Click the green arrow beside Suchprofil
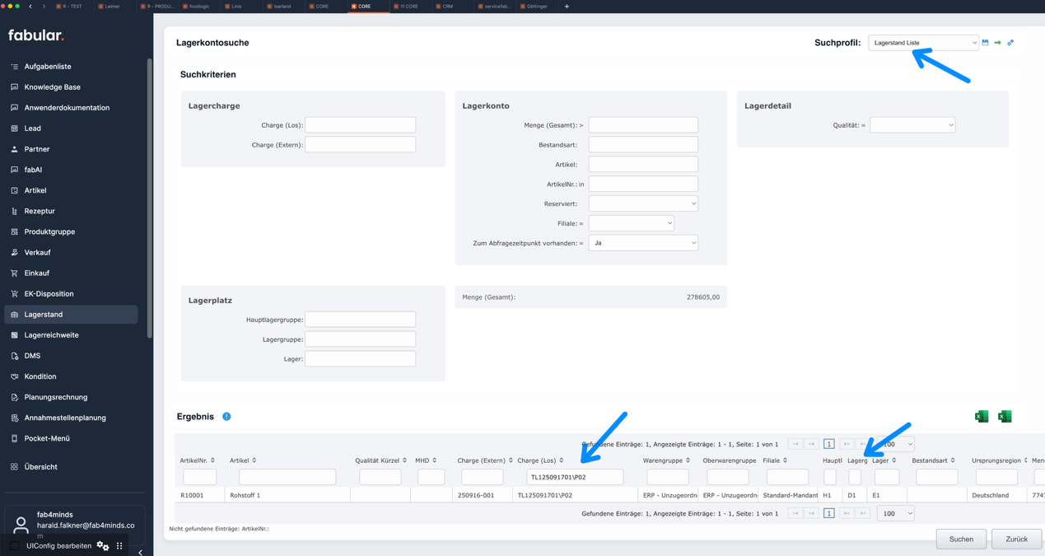The height and width of the screenshot is (556, 1045). pyautogui.click(x=997, y=43)
